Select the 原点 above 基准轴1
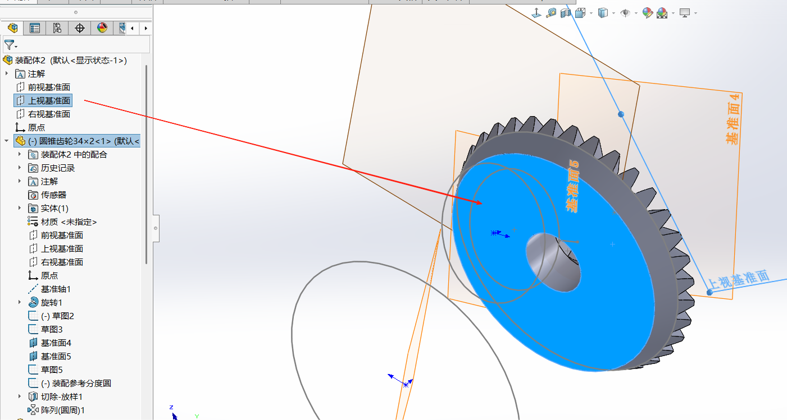Image resolution: width=787 pixels, height=420 pixels. coord(43,275)
